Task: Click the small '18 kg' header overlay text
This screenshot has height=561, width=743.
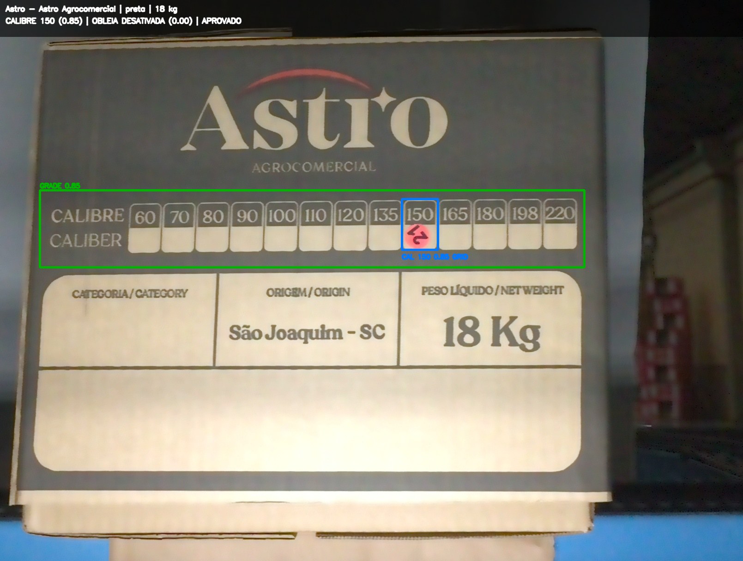Action: (x=166, y=9)
